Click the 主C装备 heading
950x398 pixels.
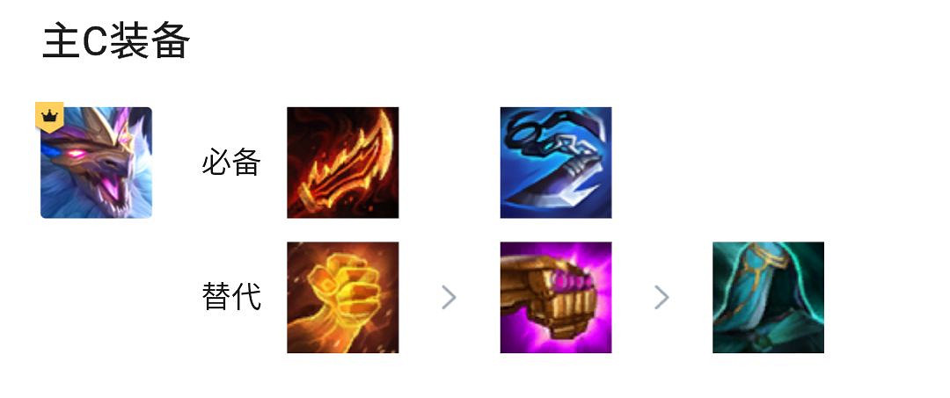click(x=116, y=41)
